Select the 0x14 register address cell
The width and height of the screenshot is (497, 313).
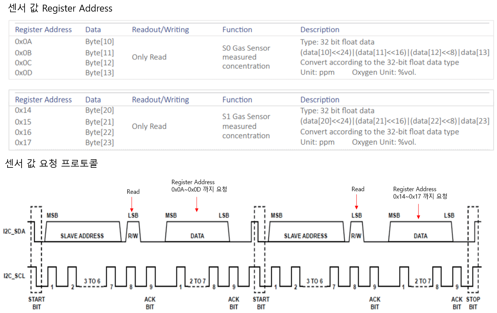coord(23,110)
